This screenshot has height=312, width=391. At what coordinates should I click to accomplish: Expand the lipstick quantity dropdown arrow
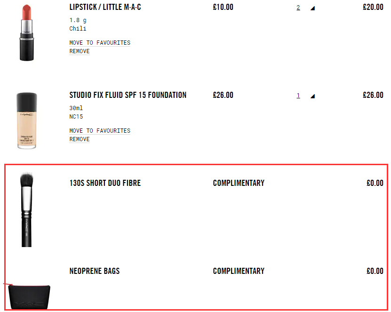click(312, 8)
